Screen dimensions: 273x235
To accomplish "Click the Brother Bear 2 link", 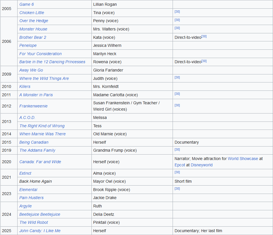I will click(33, 37).
